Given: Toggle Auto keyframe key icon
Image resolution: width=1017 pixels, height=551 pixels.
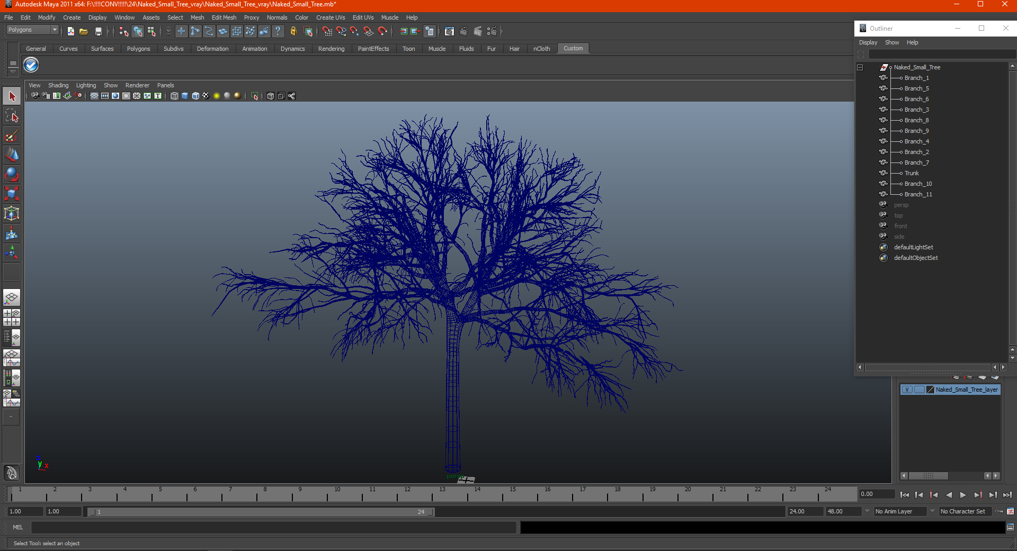Looking at the screenshot, I should point(1000,511).
